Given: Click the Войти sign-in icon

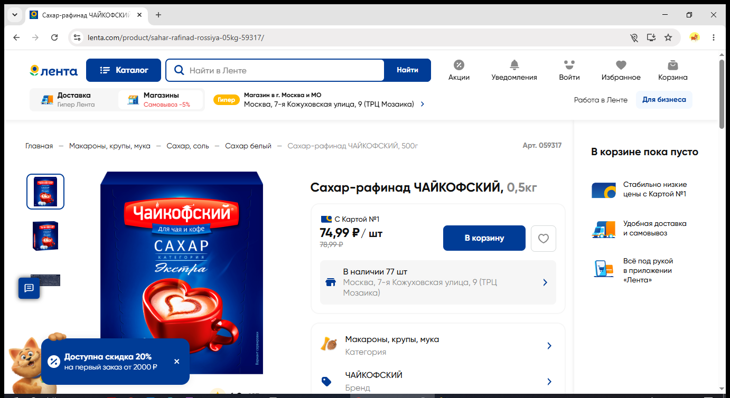Looking at the screenshot, I should pyautogui.click(x=569, y=70).
